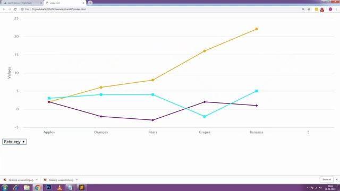Reload the page with refresh icon
Screen dimensions: 340x191
point(15,10)
